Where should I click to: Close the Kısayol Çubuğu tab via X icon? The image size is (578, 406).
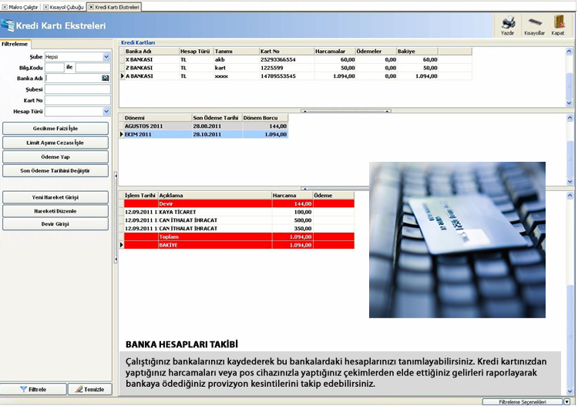[45, 6]
